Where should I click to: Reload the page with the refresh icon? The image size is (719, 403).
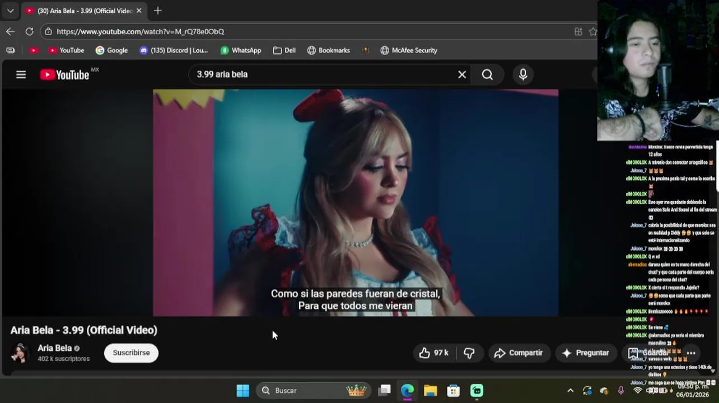(x=29, y=31)
